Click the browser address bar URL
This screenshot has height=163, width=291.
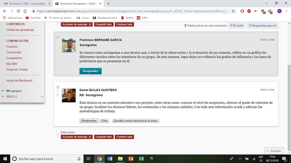point(132,11)
